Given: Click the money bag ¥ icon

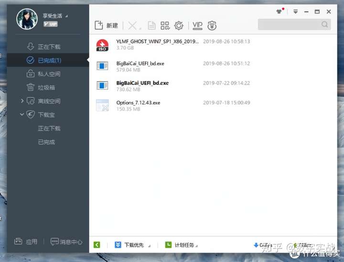Looking at the screenshot, I should pos(212,25).
